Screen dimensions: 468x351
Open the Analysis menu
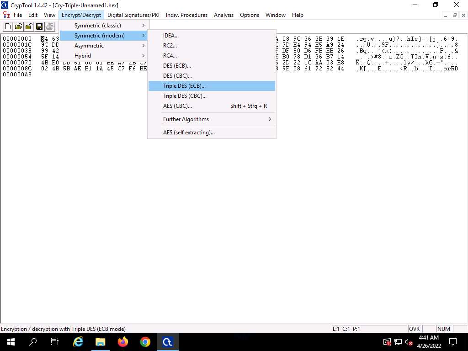(223, 15)
